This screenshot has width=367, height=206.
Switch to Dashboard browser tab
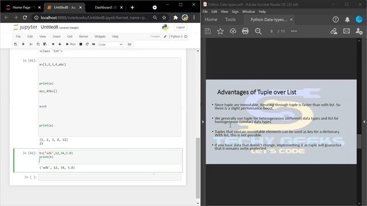106,7
